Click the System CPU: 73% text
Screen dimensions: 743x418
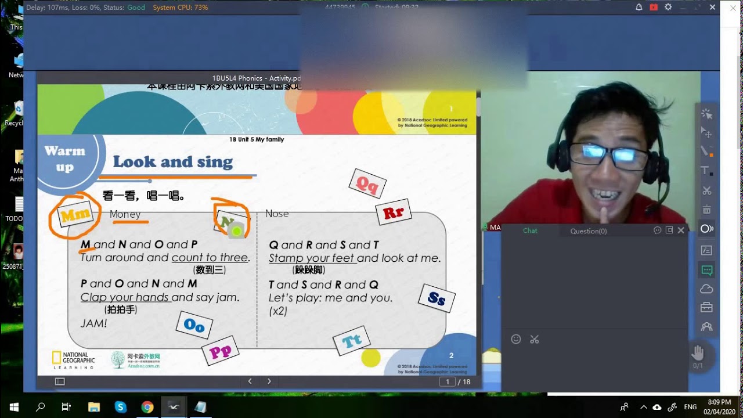181,8
